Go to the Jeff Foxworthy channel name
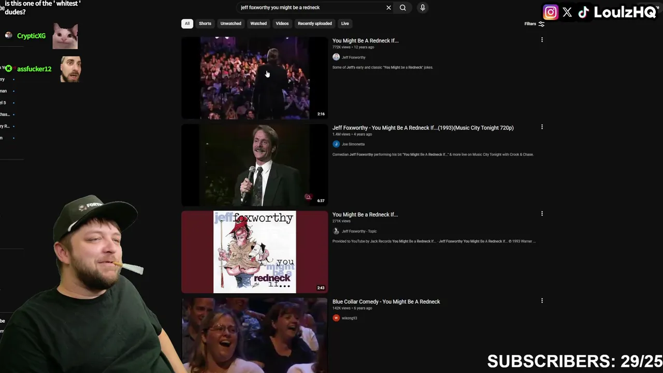This screenshot has width=663, height=373. pyautogui.click(x=353, y=58)
